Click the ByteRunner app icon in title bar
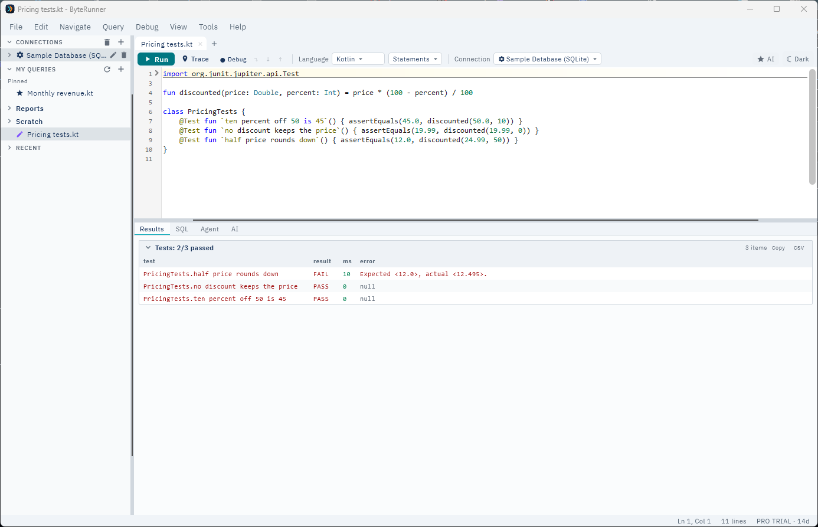 click(x=10, y=9)
